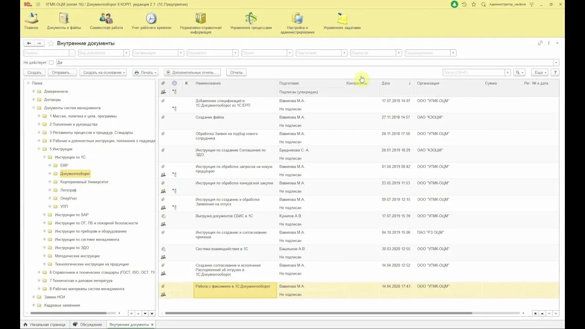This screenshot has width=585, height=329.
Task: Open Совместная работа section icon
Action: click(x=106, y=19)
